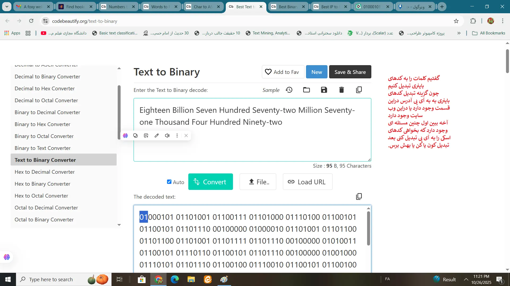Click the history icon next to Sample

(x=289, y=90)
